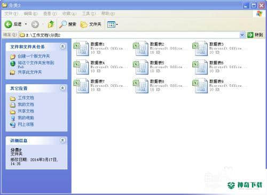Viewport: 267px width, 195px height.
Task: Collapse the 其它位置 panel
Action: coord(62,88)
